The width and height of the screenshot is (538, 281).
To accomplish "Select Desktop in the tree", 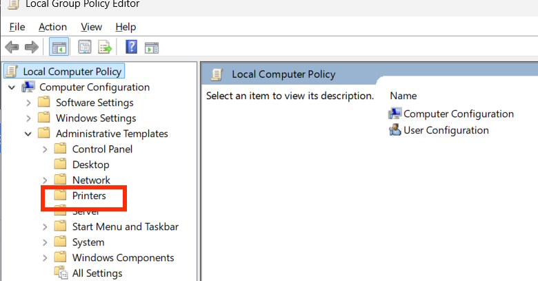I will coord(90,165).
